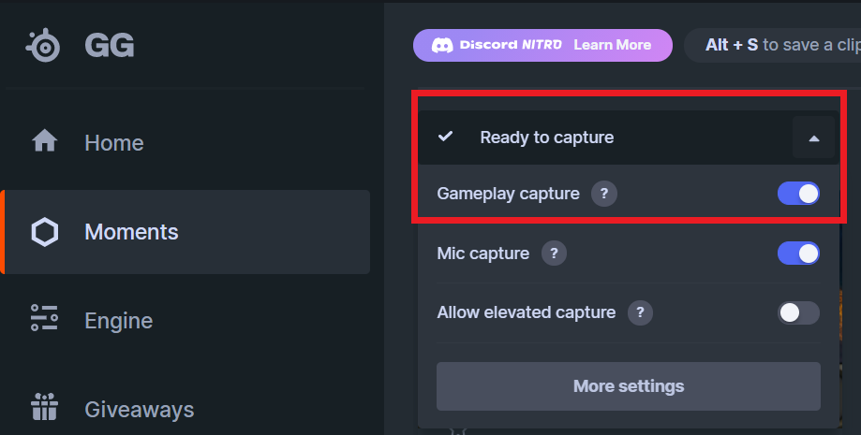The height and width of the screenshot is (435, 861).
Task: Click the Engine sliders icon
Action: click(44, 319)
